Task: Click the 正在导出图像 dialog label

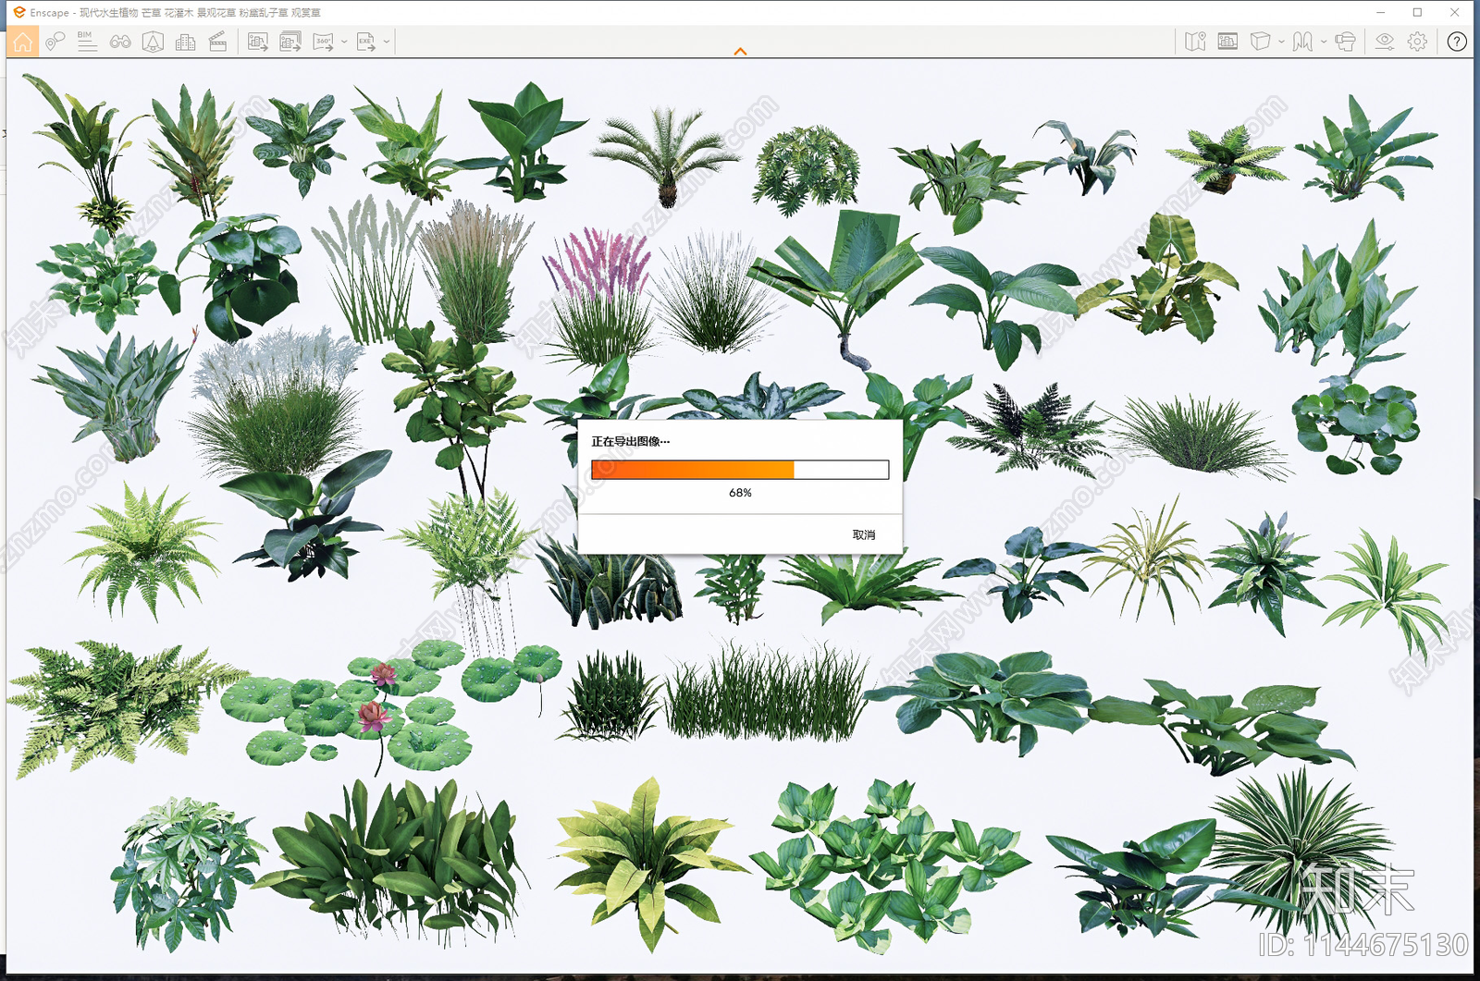Action: point(630,442)
